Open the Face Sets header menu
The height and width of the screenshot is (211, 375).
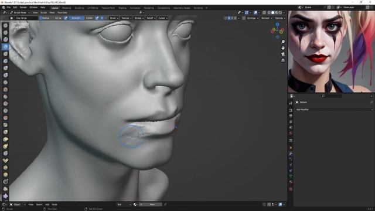(x=62, y=12)
